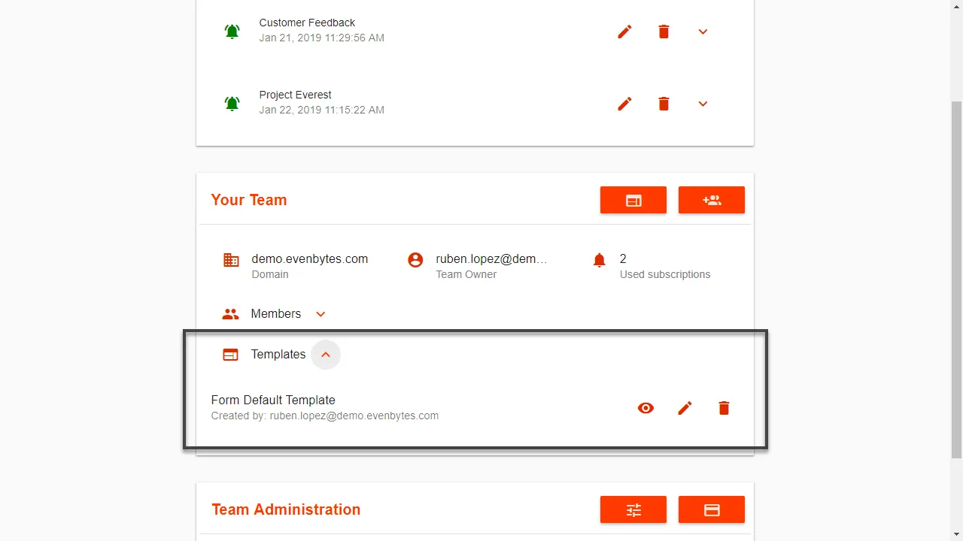Click the 'Jan 22, 2019 11:15:22 AM' timestamp
The width and height of the screenshot is (963, 541).
(322, 110)
